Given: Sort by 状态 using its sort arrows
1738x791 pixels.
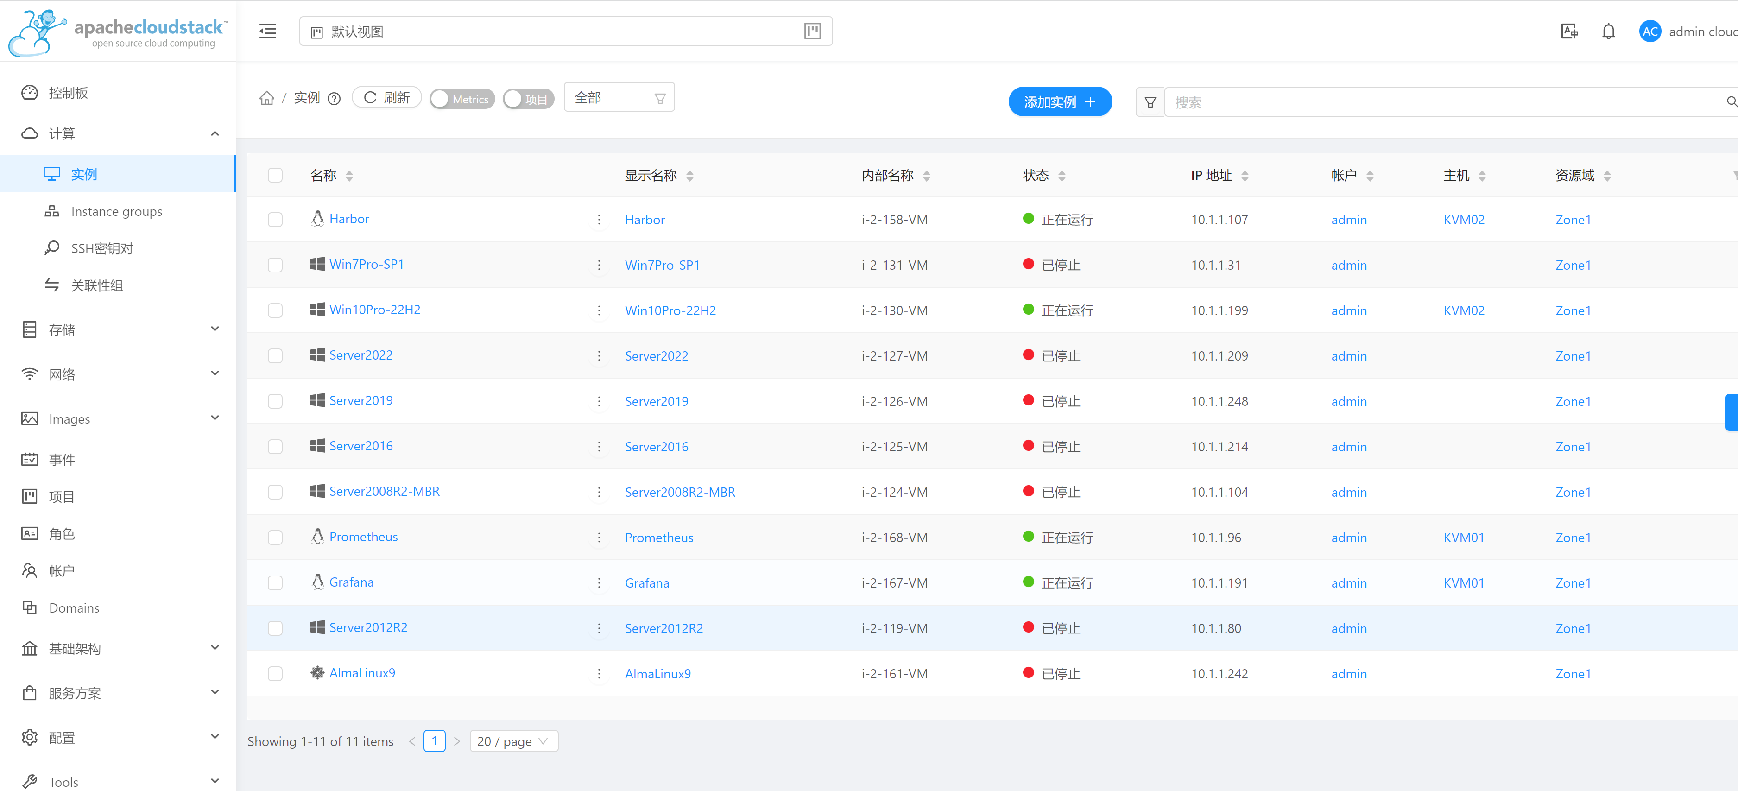Looking at the screenshot, I should click(1061, 176).
